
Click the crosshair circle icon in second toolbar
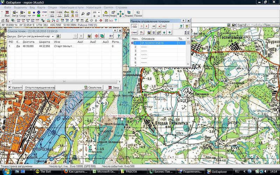(x=91, y=20)
